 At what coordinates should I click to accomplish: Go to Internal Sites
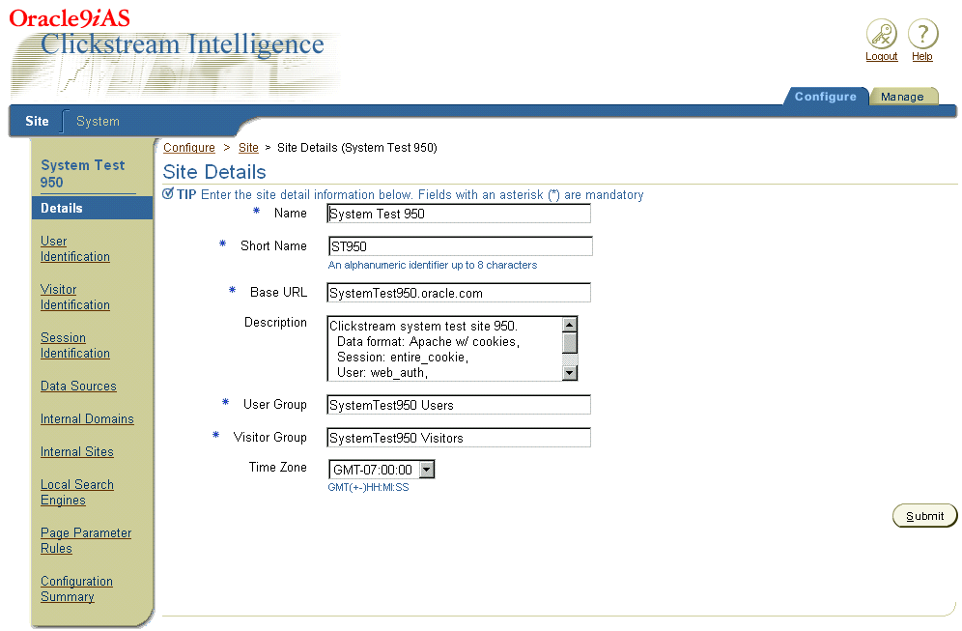click(76, 452)
